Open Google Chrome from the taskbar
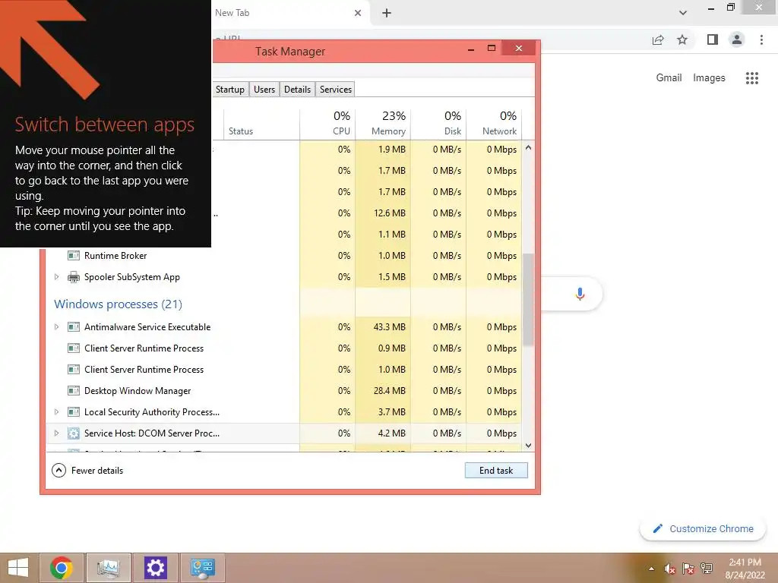The width and height of the screenshot is (778, 583). pyautogui.click(x=62, y=568)
